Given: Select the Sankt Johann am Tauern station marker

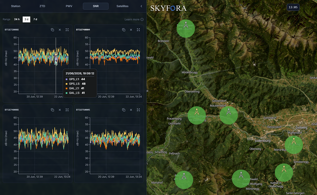Looking at the screenshot, I should click(186, 28).
